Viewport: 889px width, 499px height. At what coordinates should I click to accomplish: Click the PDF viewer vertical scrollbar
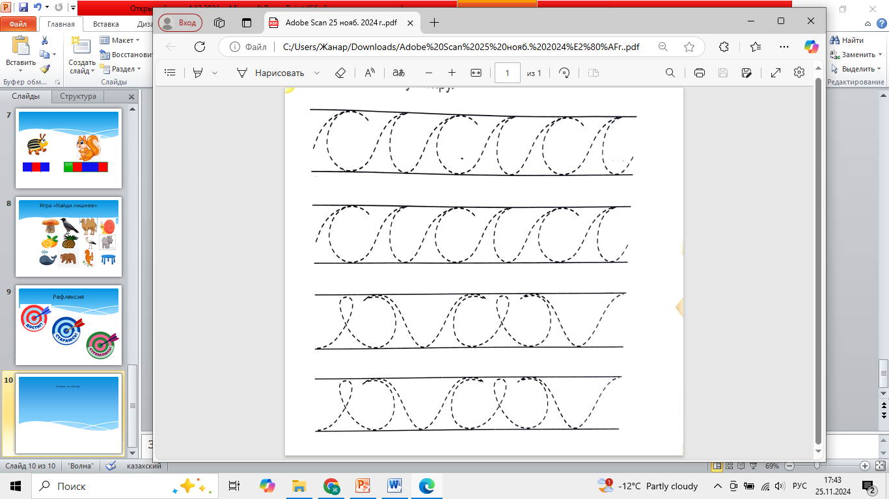point(819,260)
